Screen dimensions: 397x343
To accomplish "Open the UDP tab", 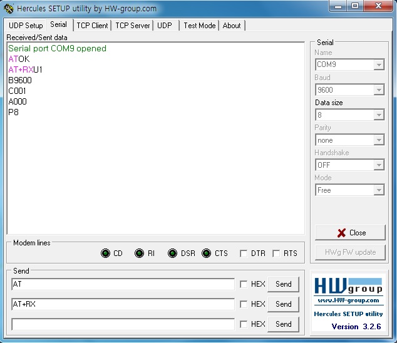I will coord(165,26).
